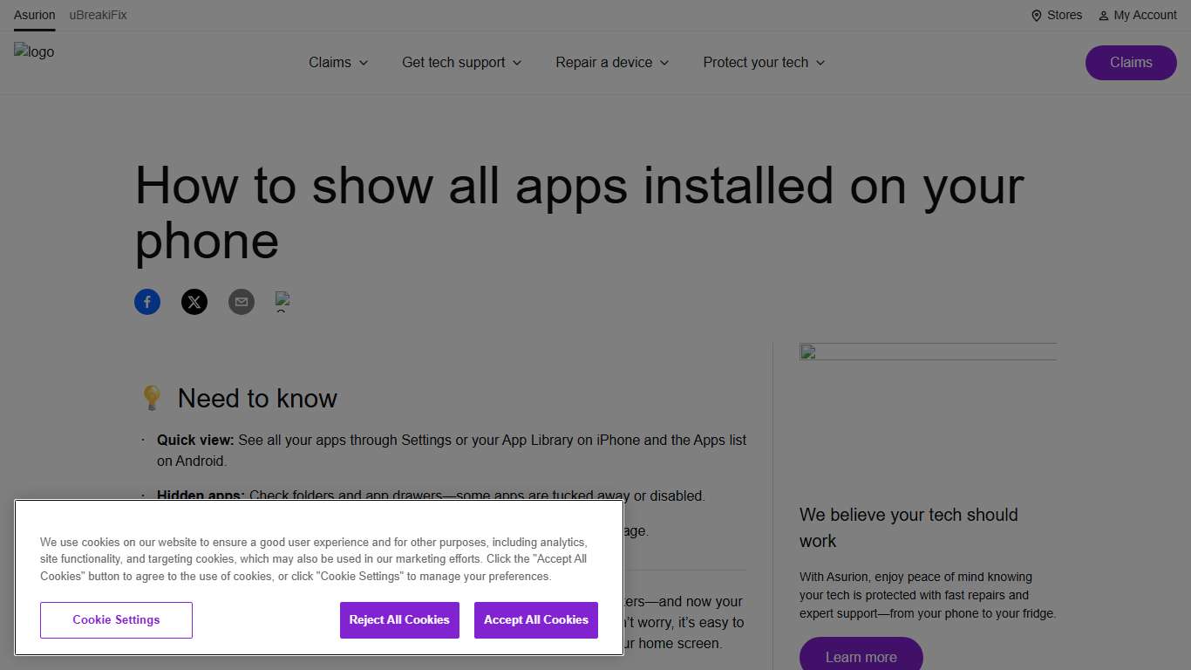
Task: Select the Asurion tab
Action: [x=34, y=15]
